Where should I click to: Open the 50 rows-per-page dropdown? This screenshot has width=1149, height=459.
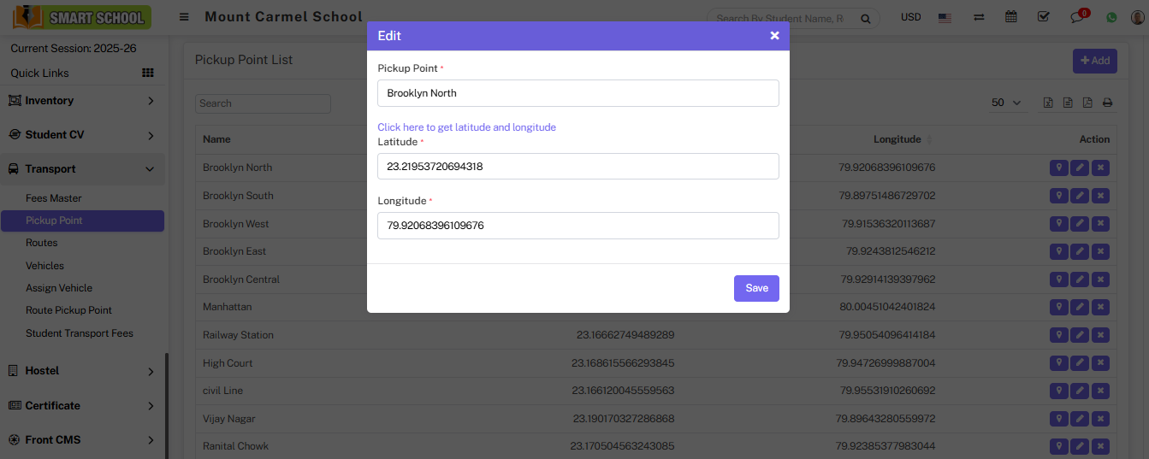pos(1005,103)
